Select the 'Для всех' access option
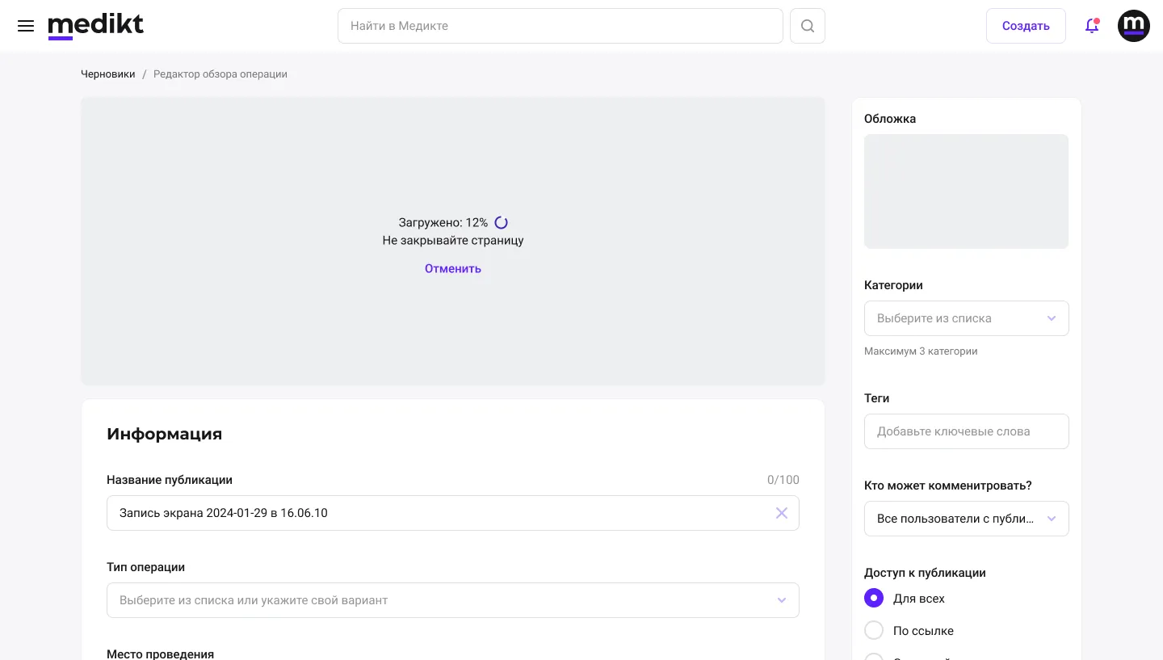 point(874,599)
